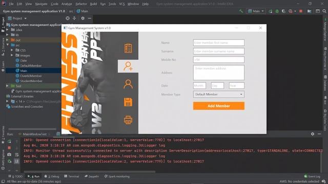Open the Terminal tool window tab
Image resolution: width=328 pixels, height=184 pixels.
click(x=72, y=176)
